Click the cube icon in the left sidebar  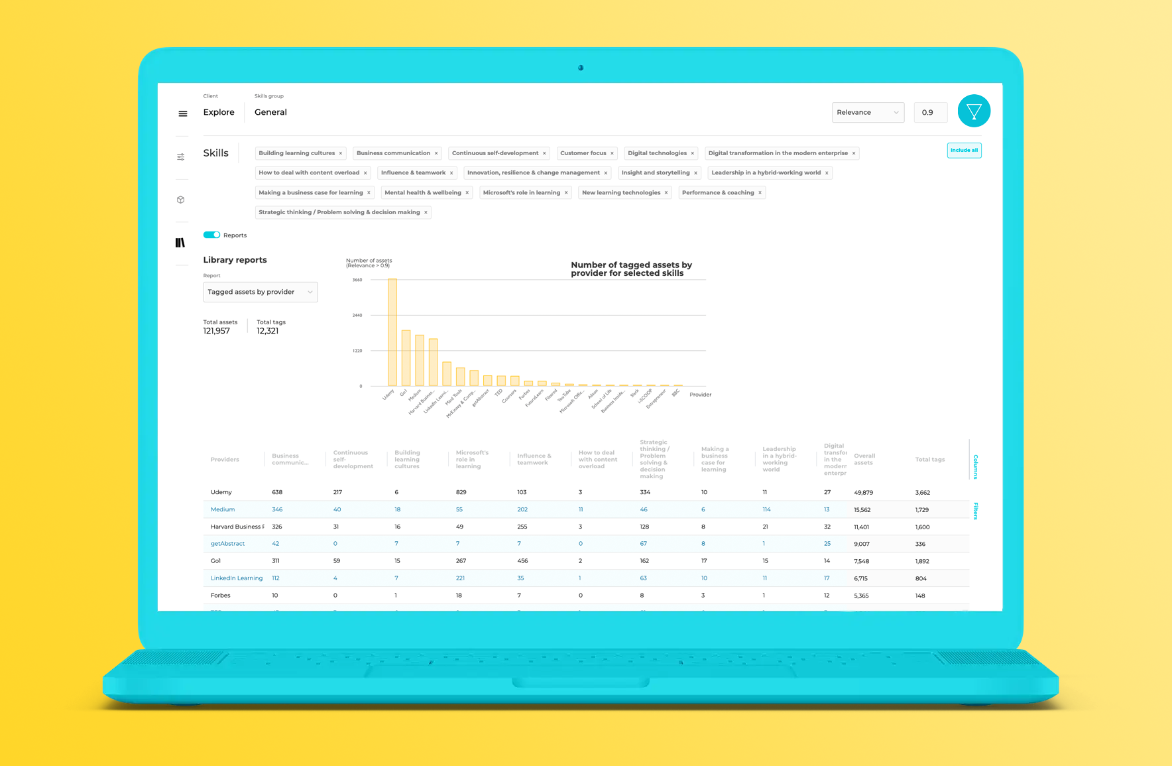[x=181, y=199]
